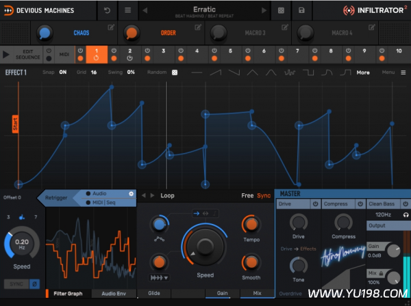This screenshot has height=306, width=411.
Task: Click the Clean Bass headphones listen icon
Action: (x=406, y=215)
